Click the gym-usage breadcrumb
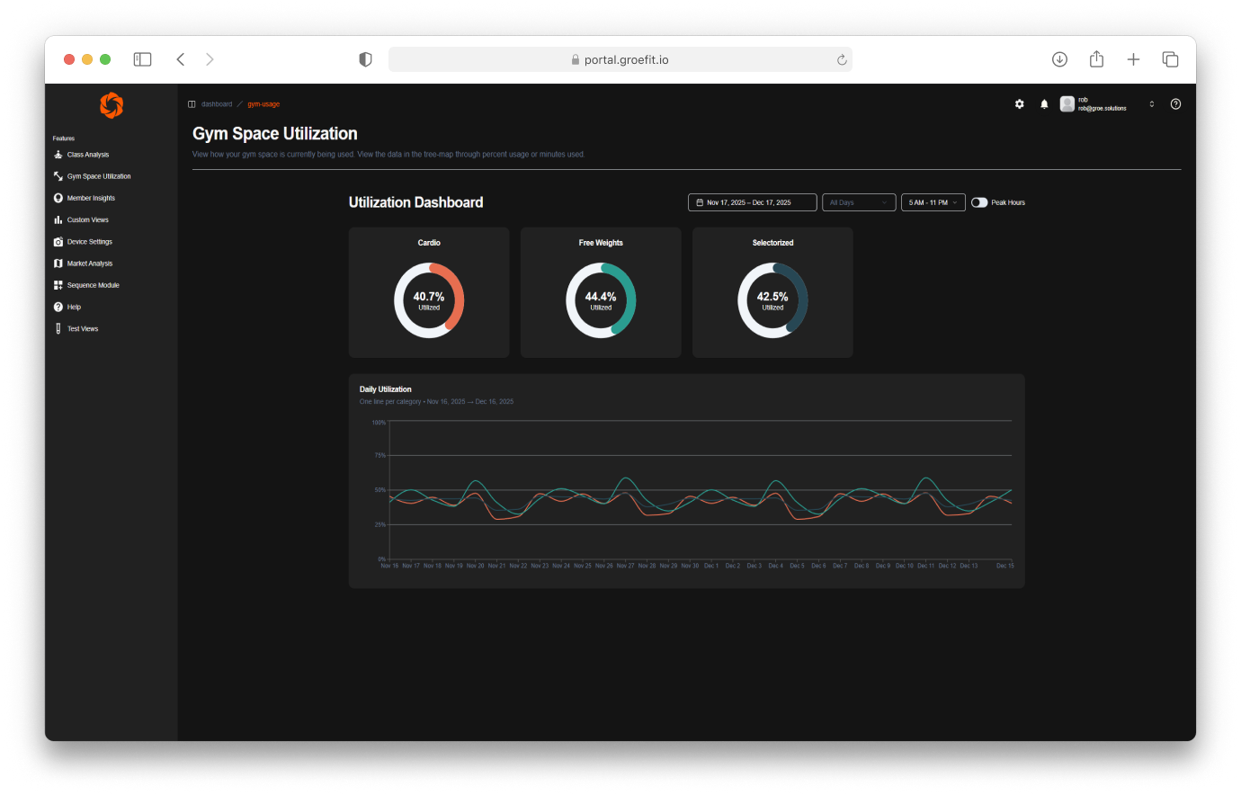Screen dimensions: 1241x795 263,103
